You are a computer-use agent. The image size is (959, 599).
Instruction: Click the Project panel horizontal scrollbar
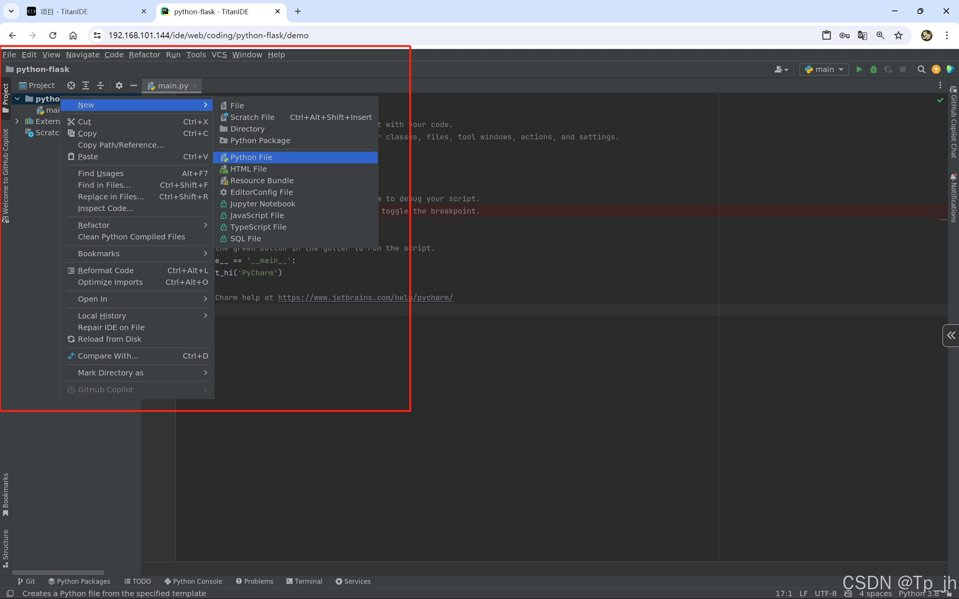58,572
